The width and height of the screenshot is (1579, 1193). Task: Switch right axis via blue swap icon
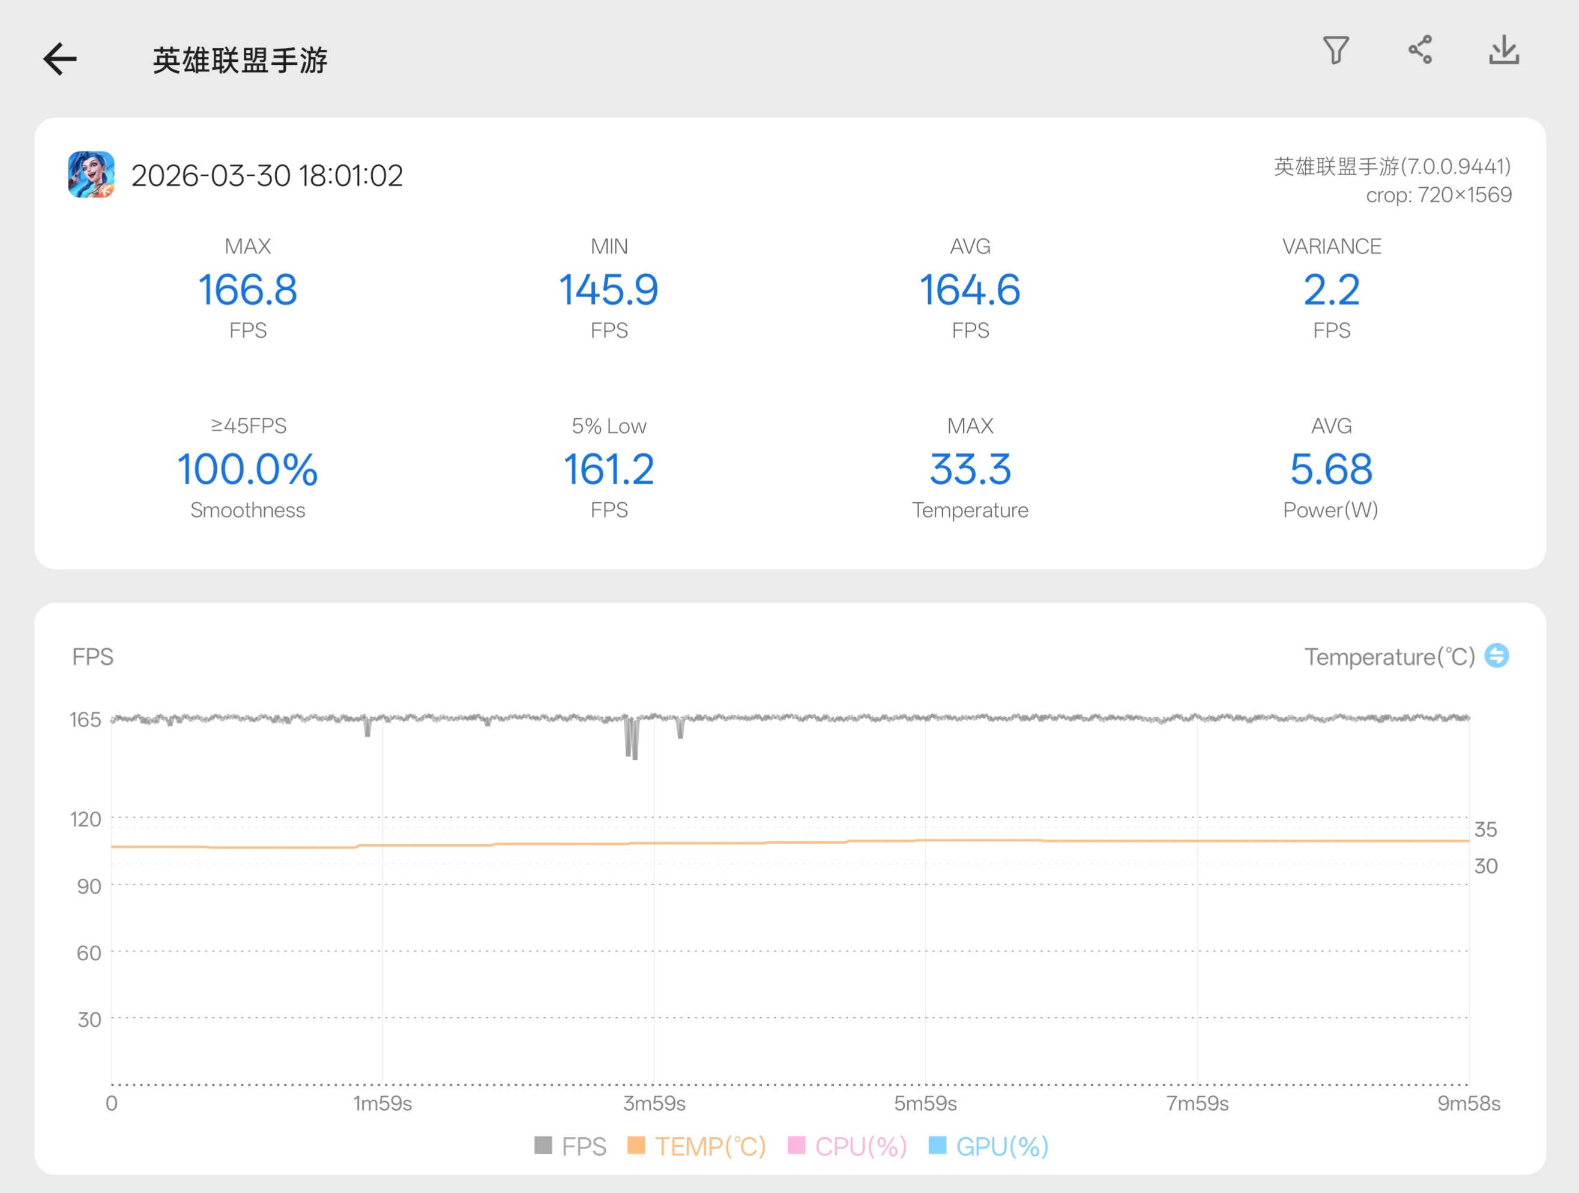point(1496,656)
